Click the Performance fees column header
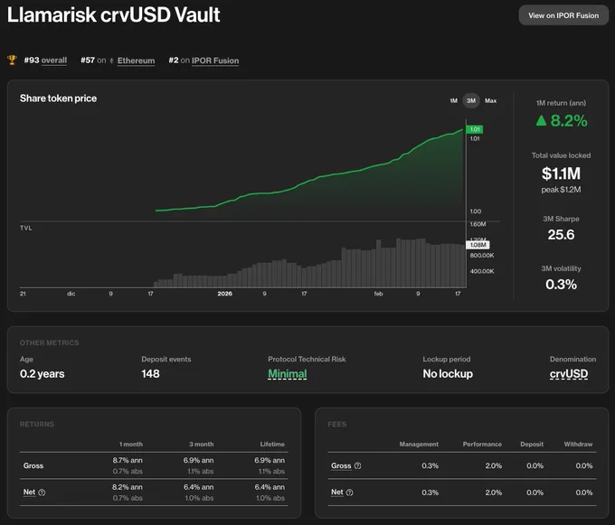The image size is (615, 525). (482, 445)
